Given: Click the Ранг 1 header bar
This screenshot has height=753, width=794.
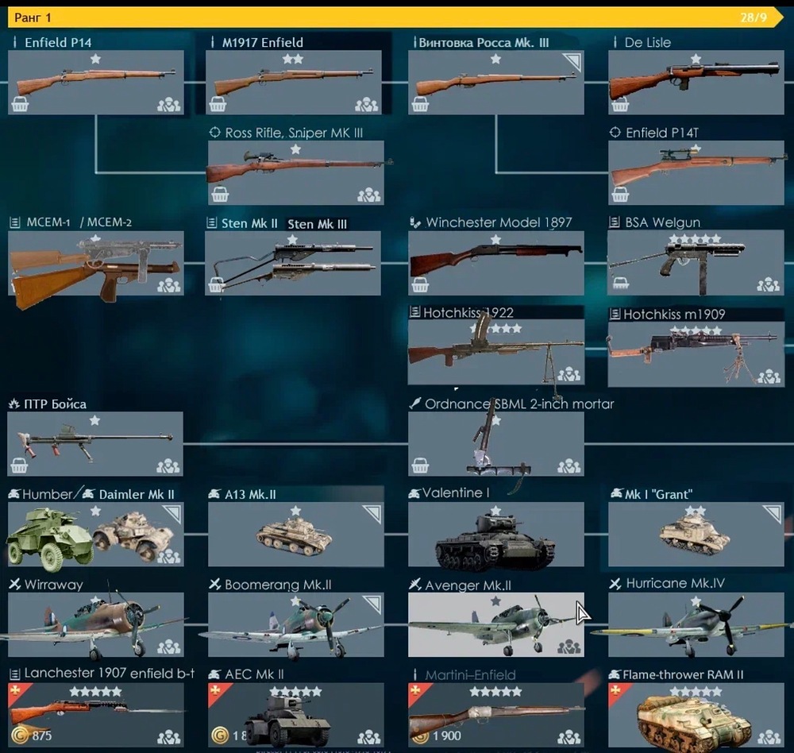Looking at the screenshot, I should 395,17.
